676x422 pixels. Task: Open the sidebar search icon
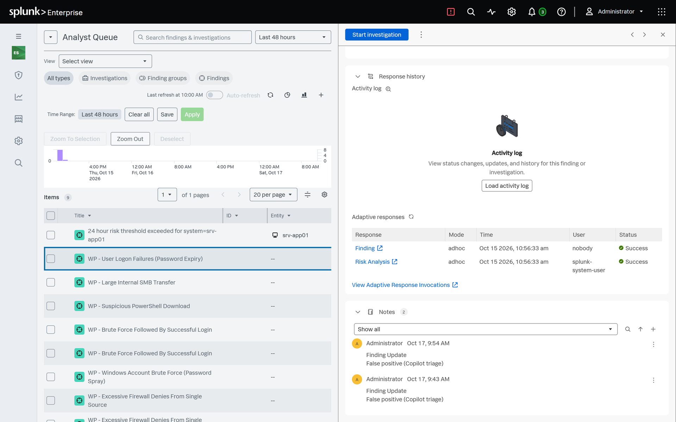click(x=19, y=163)
